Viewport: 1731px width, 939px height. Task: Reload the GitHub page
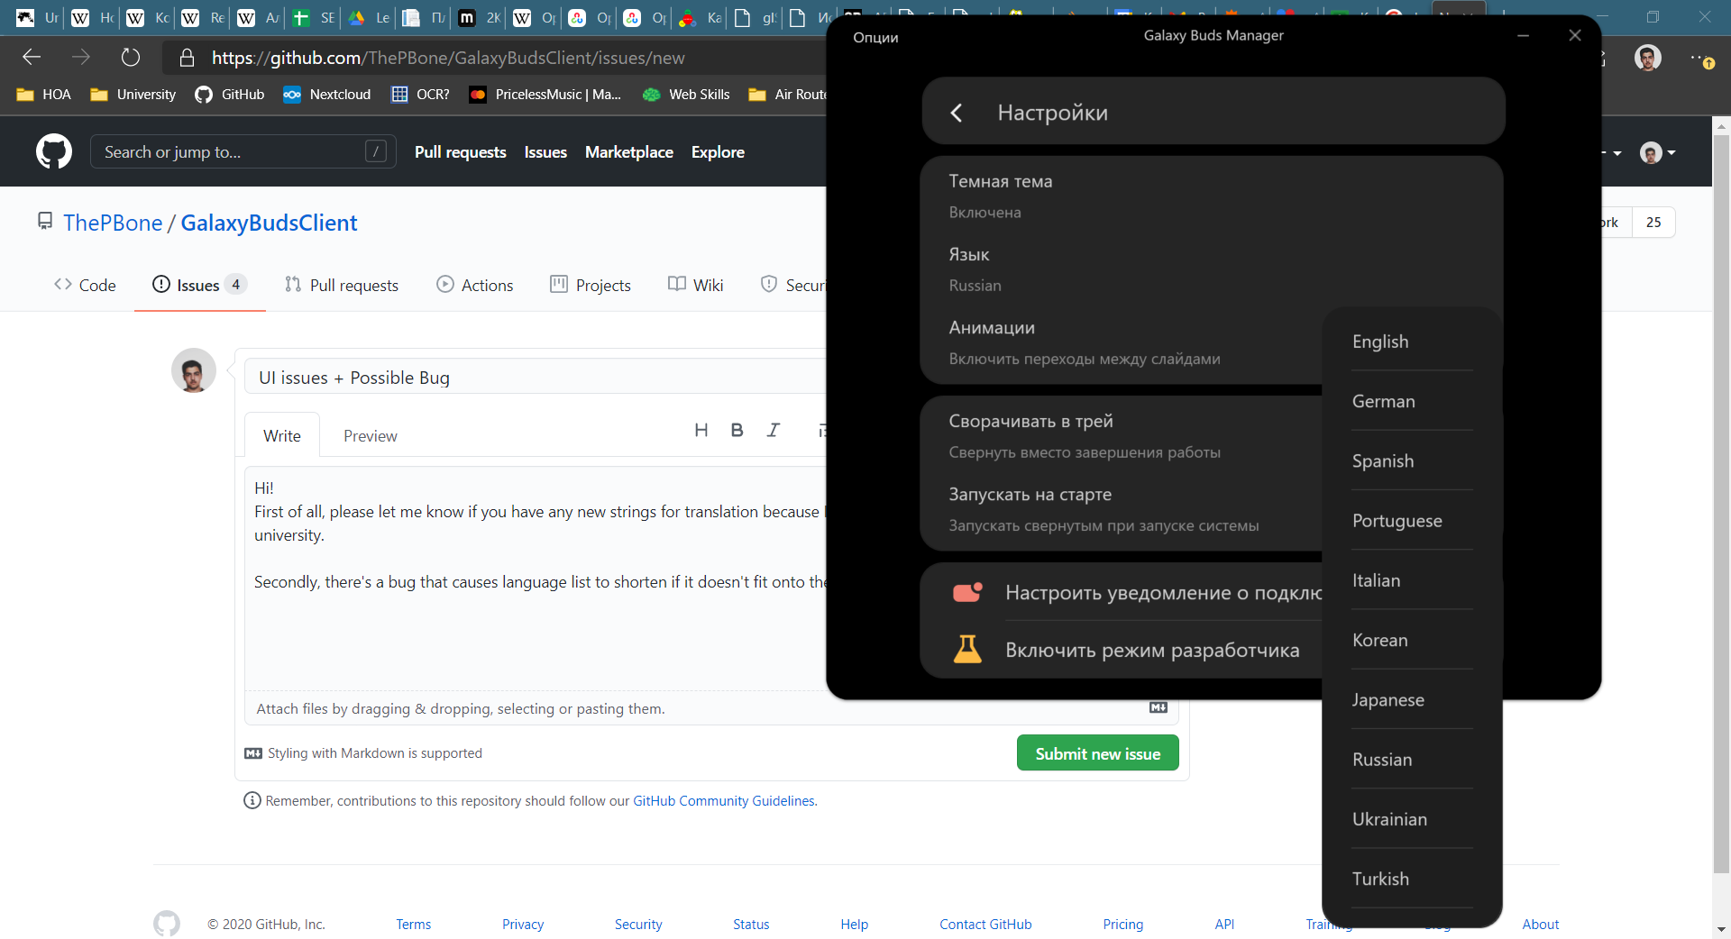[x=131, y=58]
